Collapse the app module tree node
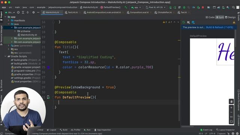Screen dimensions: 240x135 coord(6,17)
